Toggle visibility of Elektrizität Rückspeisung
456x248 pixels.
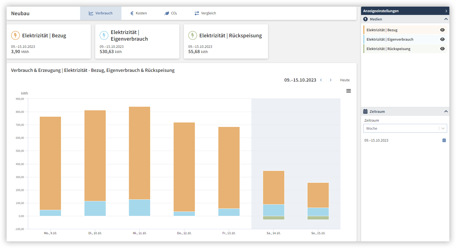click(x=442, y=49)
